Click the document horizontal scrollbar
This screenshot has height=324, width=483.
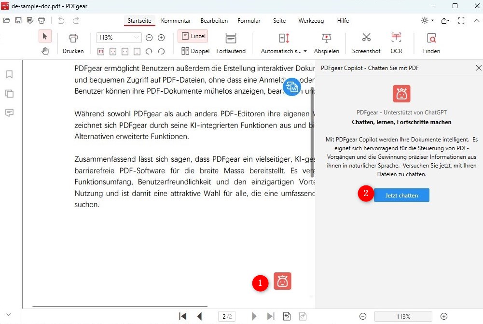click(x=120, y=307)
